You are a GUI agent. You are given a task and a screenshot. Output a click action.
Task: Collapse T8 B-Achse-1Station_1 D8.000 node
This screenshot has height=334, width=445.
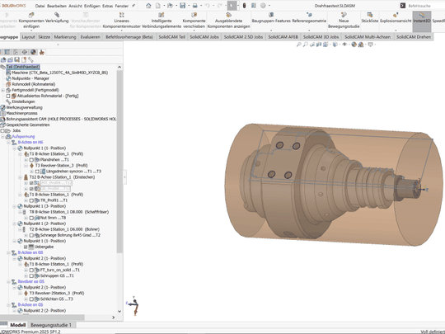coord(20,212)
